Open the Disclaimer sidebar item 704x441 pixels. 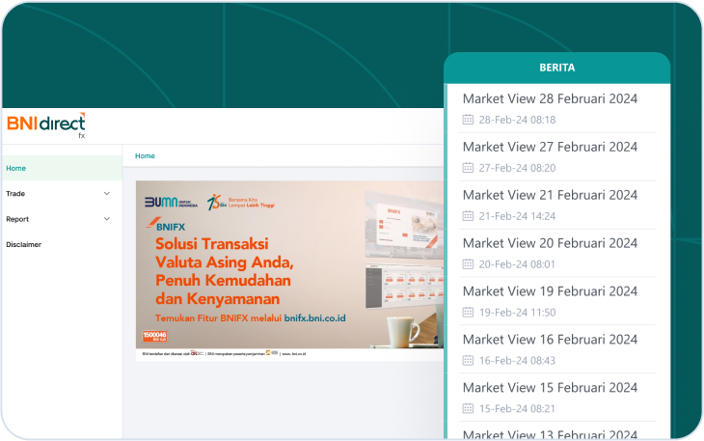(23, 244)
